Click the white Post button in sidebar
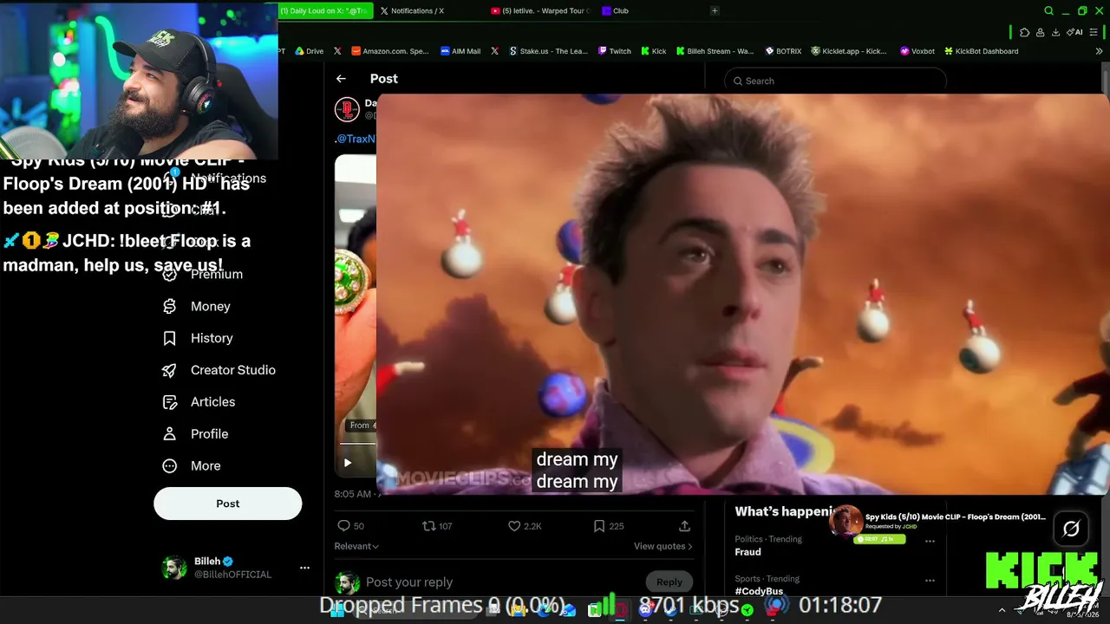1110x624 pixels. (228, 504)
